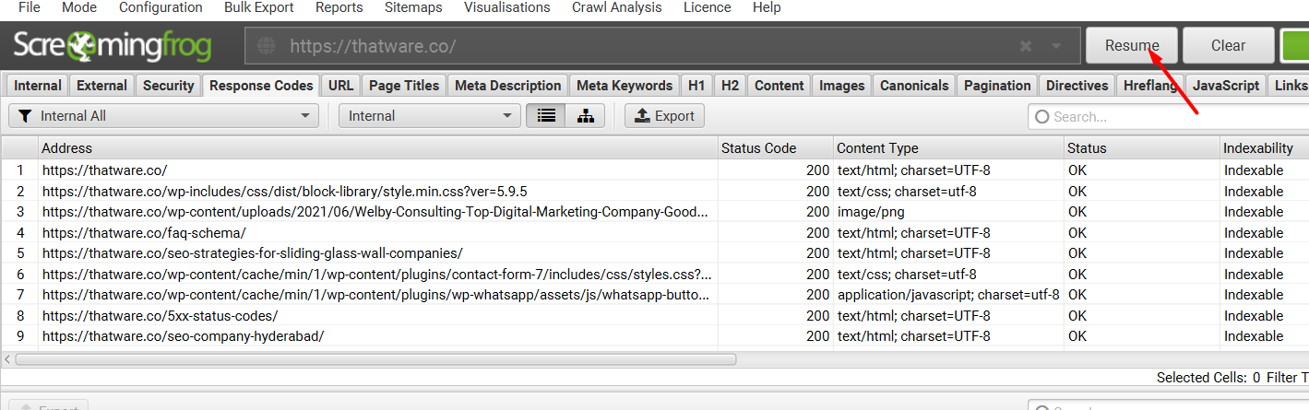Clear the URL bar with X icon
This screenshot has width=1309, height=410.
[1026, 46]
